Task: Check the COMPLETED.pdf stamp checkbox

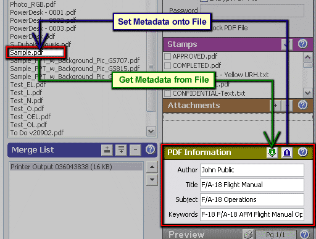Action: point(167,65)
